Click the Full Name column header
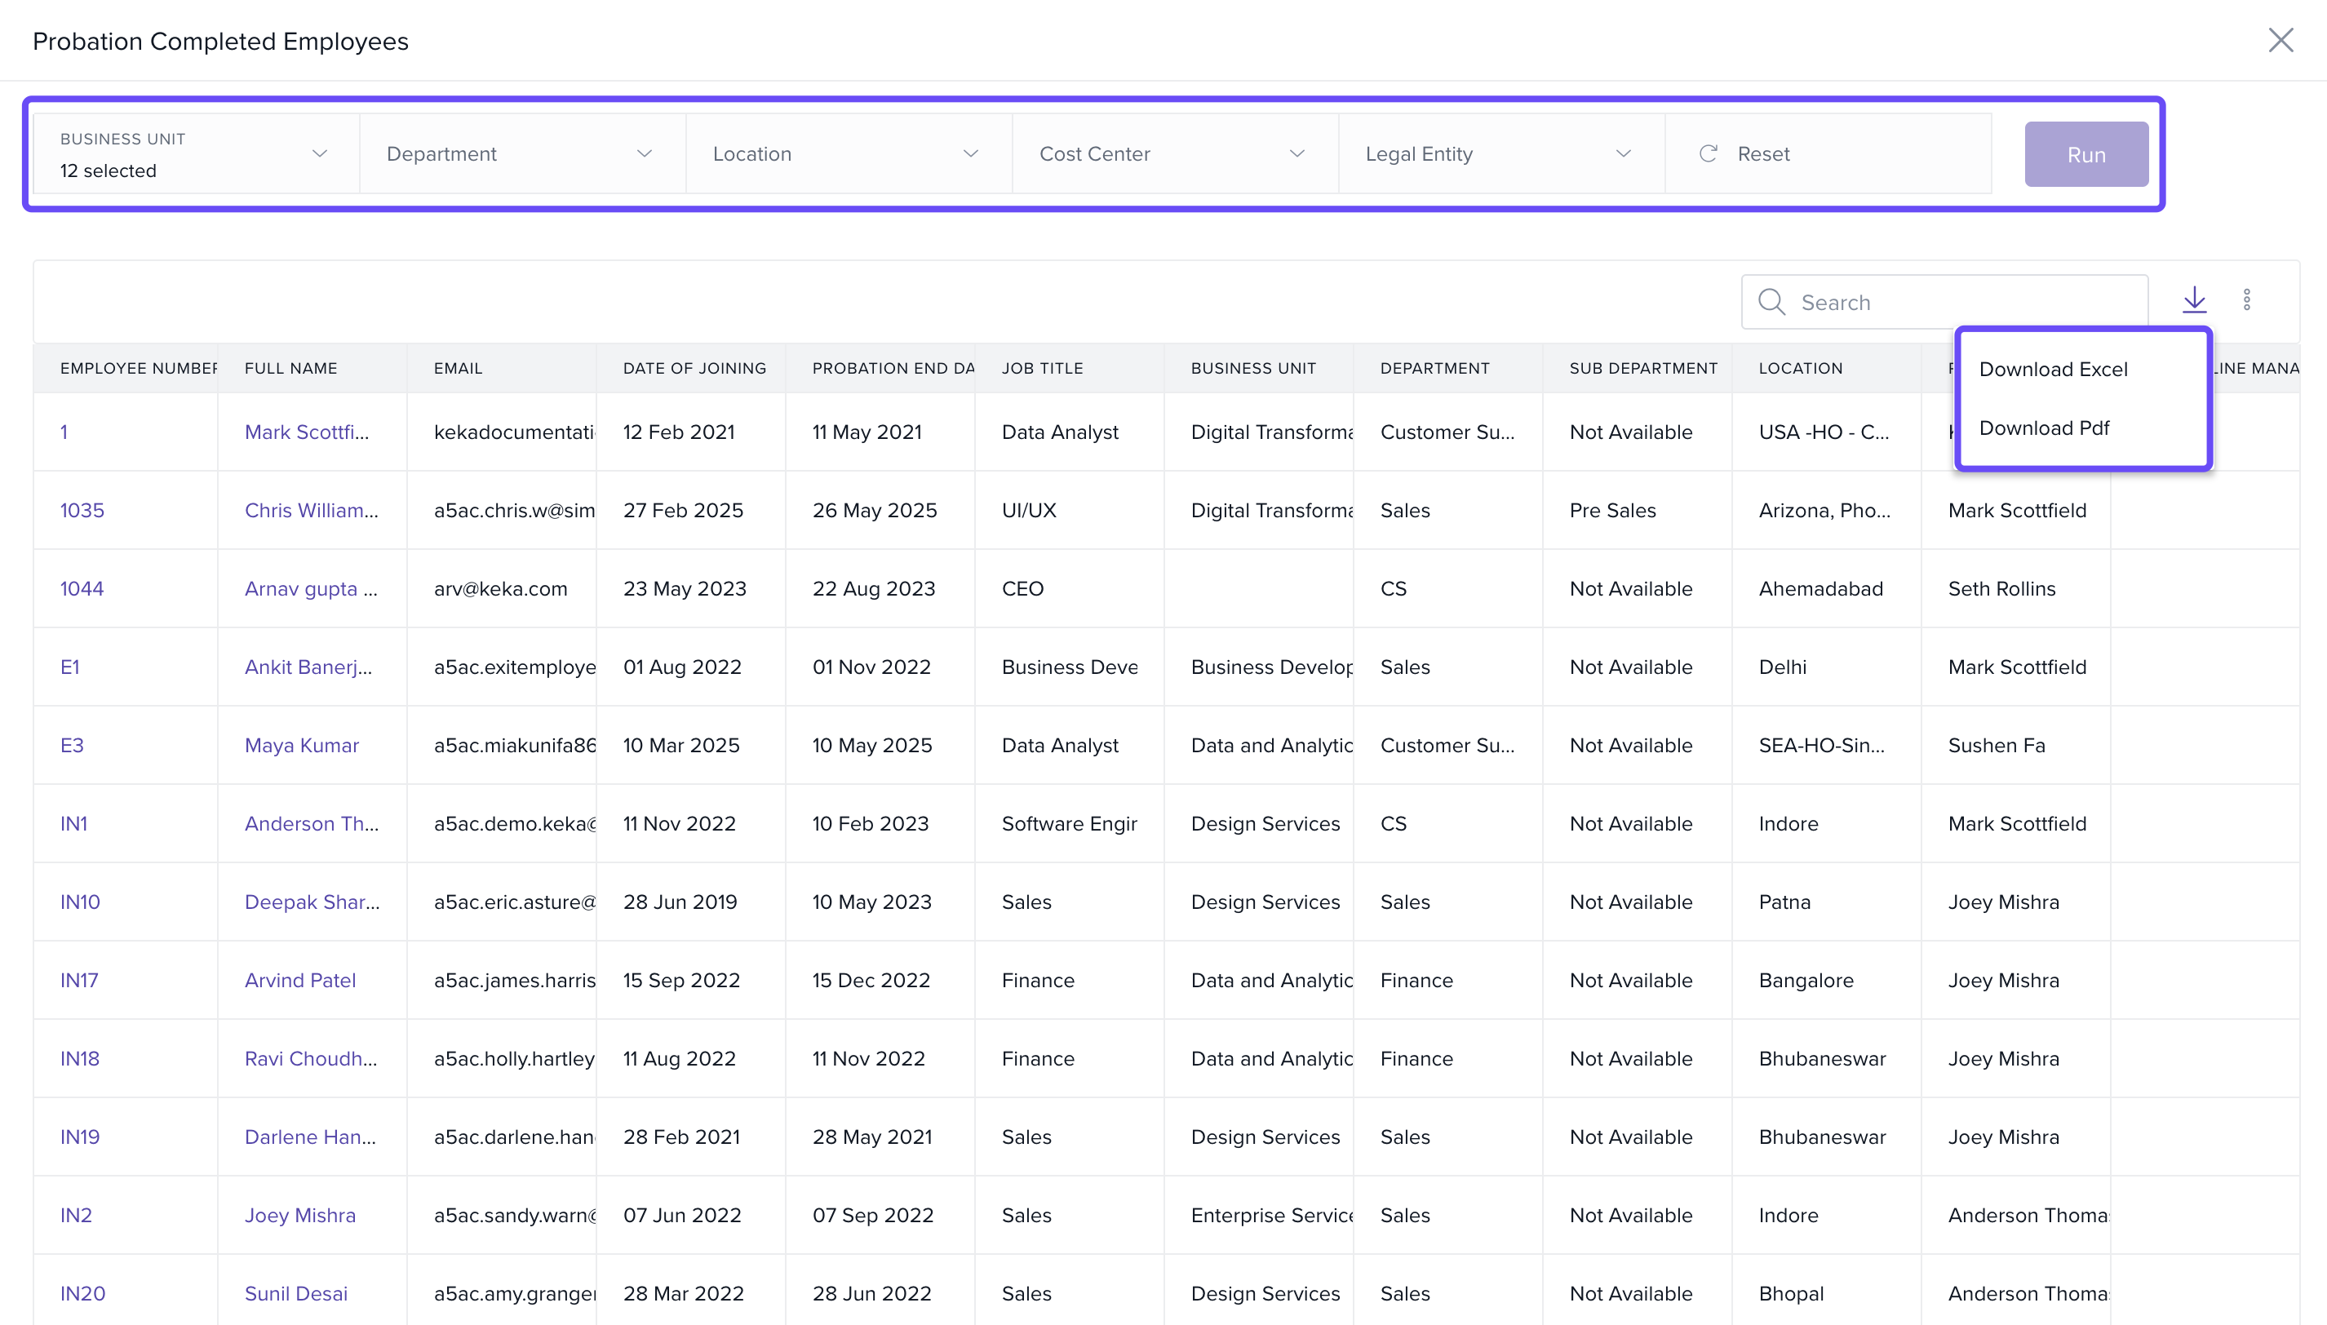This screenshot has width=2327, height=1325. [x=290, y=369]
